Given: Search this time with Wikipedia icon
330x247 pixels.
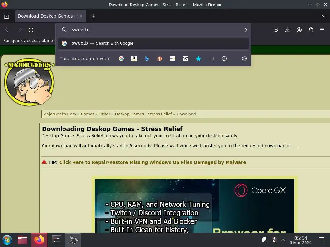Looking at the screenshot, I should pos(186,59).
